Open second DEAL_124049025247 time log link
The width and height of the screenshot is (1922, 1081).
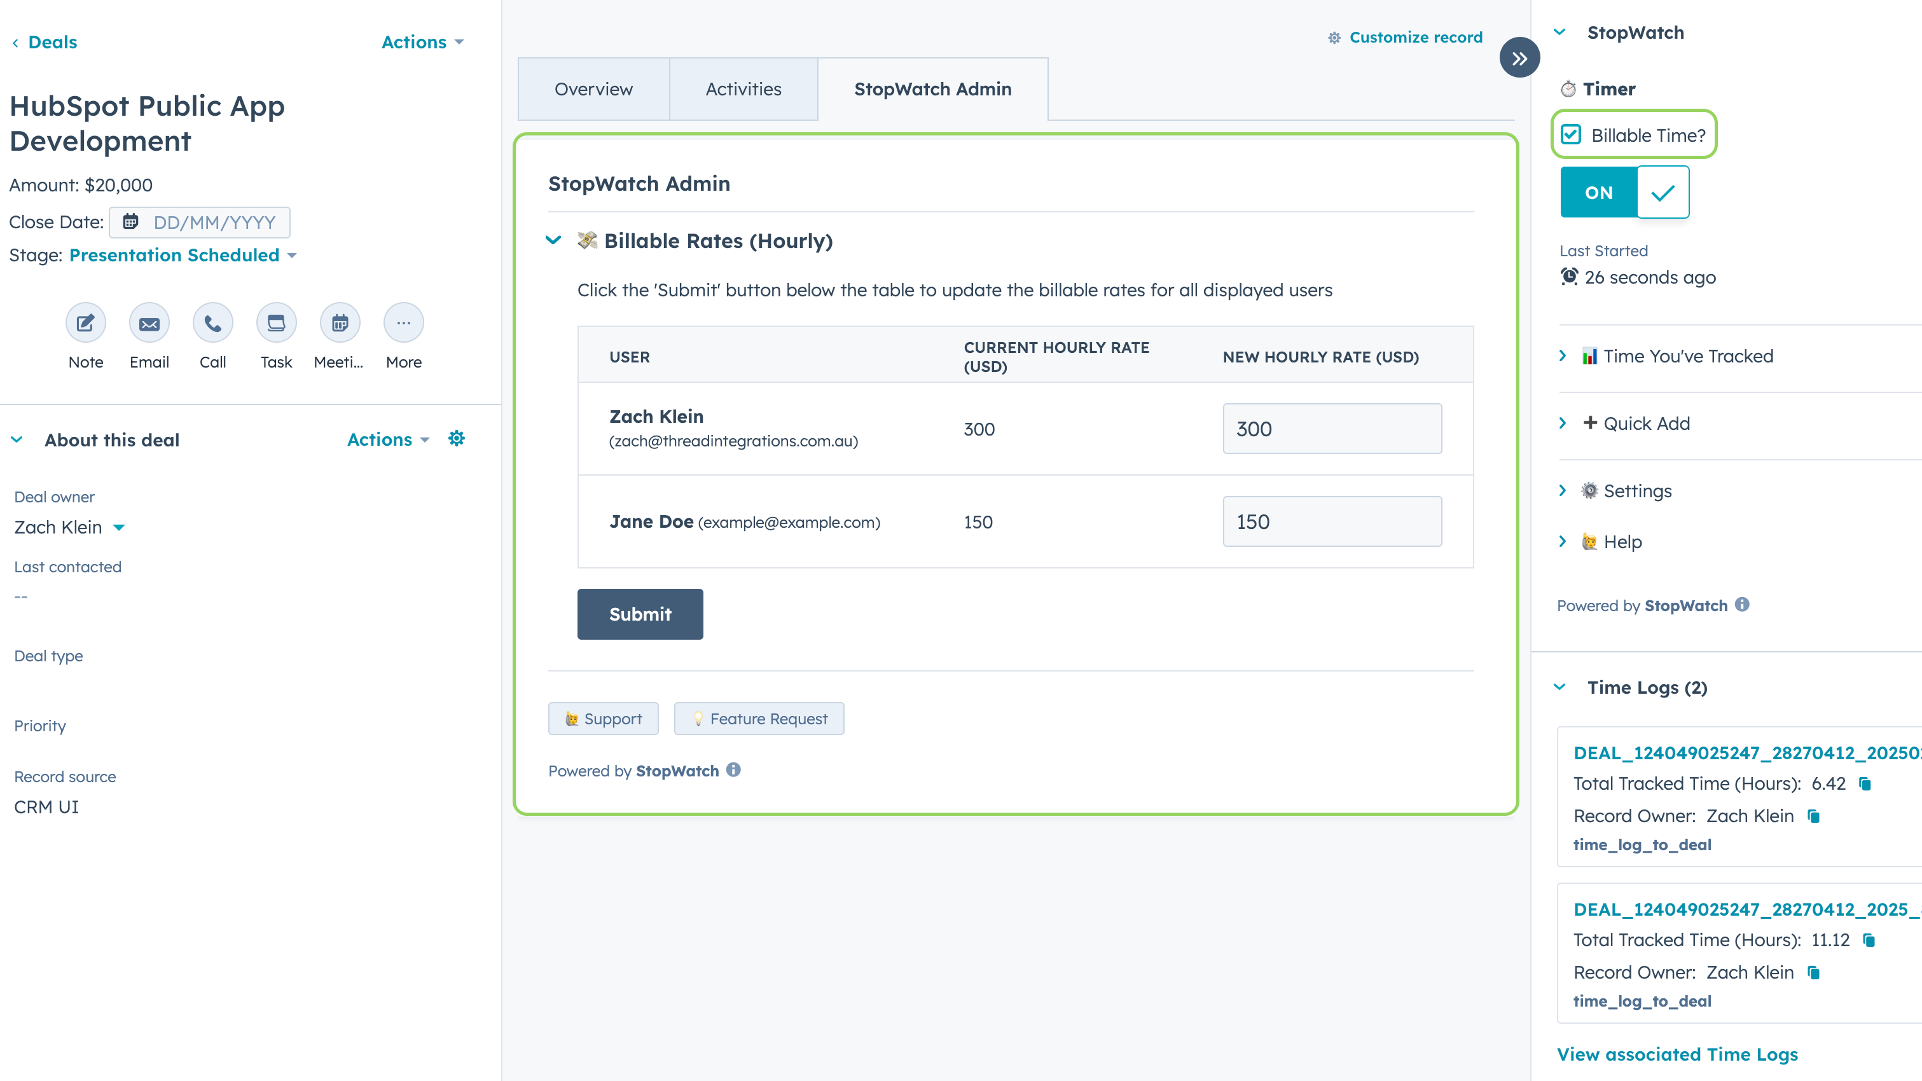(x=1747, y=909)
